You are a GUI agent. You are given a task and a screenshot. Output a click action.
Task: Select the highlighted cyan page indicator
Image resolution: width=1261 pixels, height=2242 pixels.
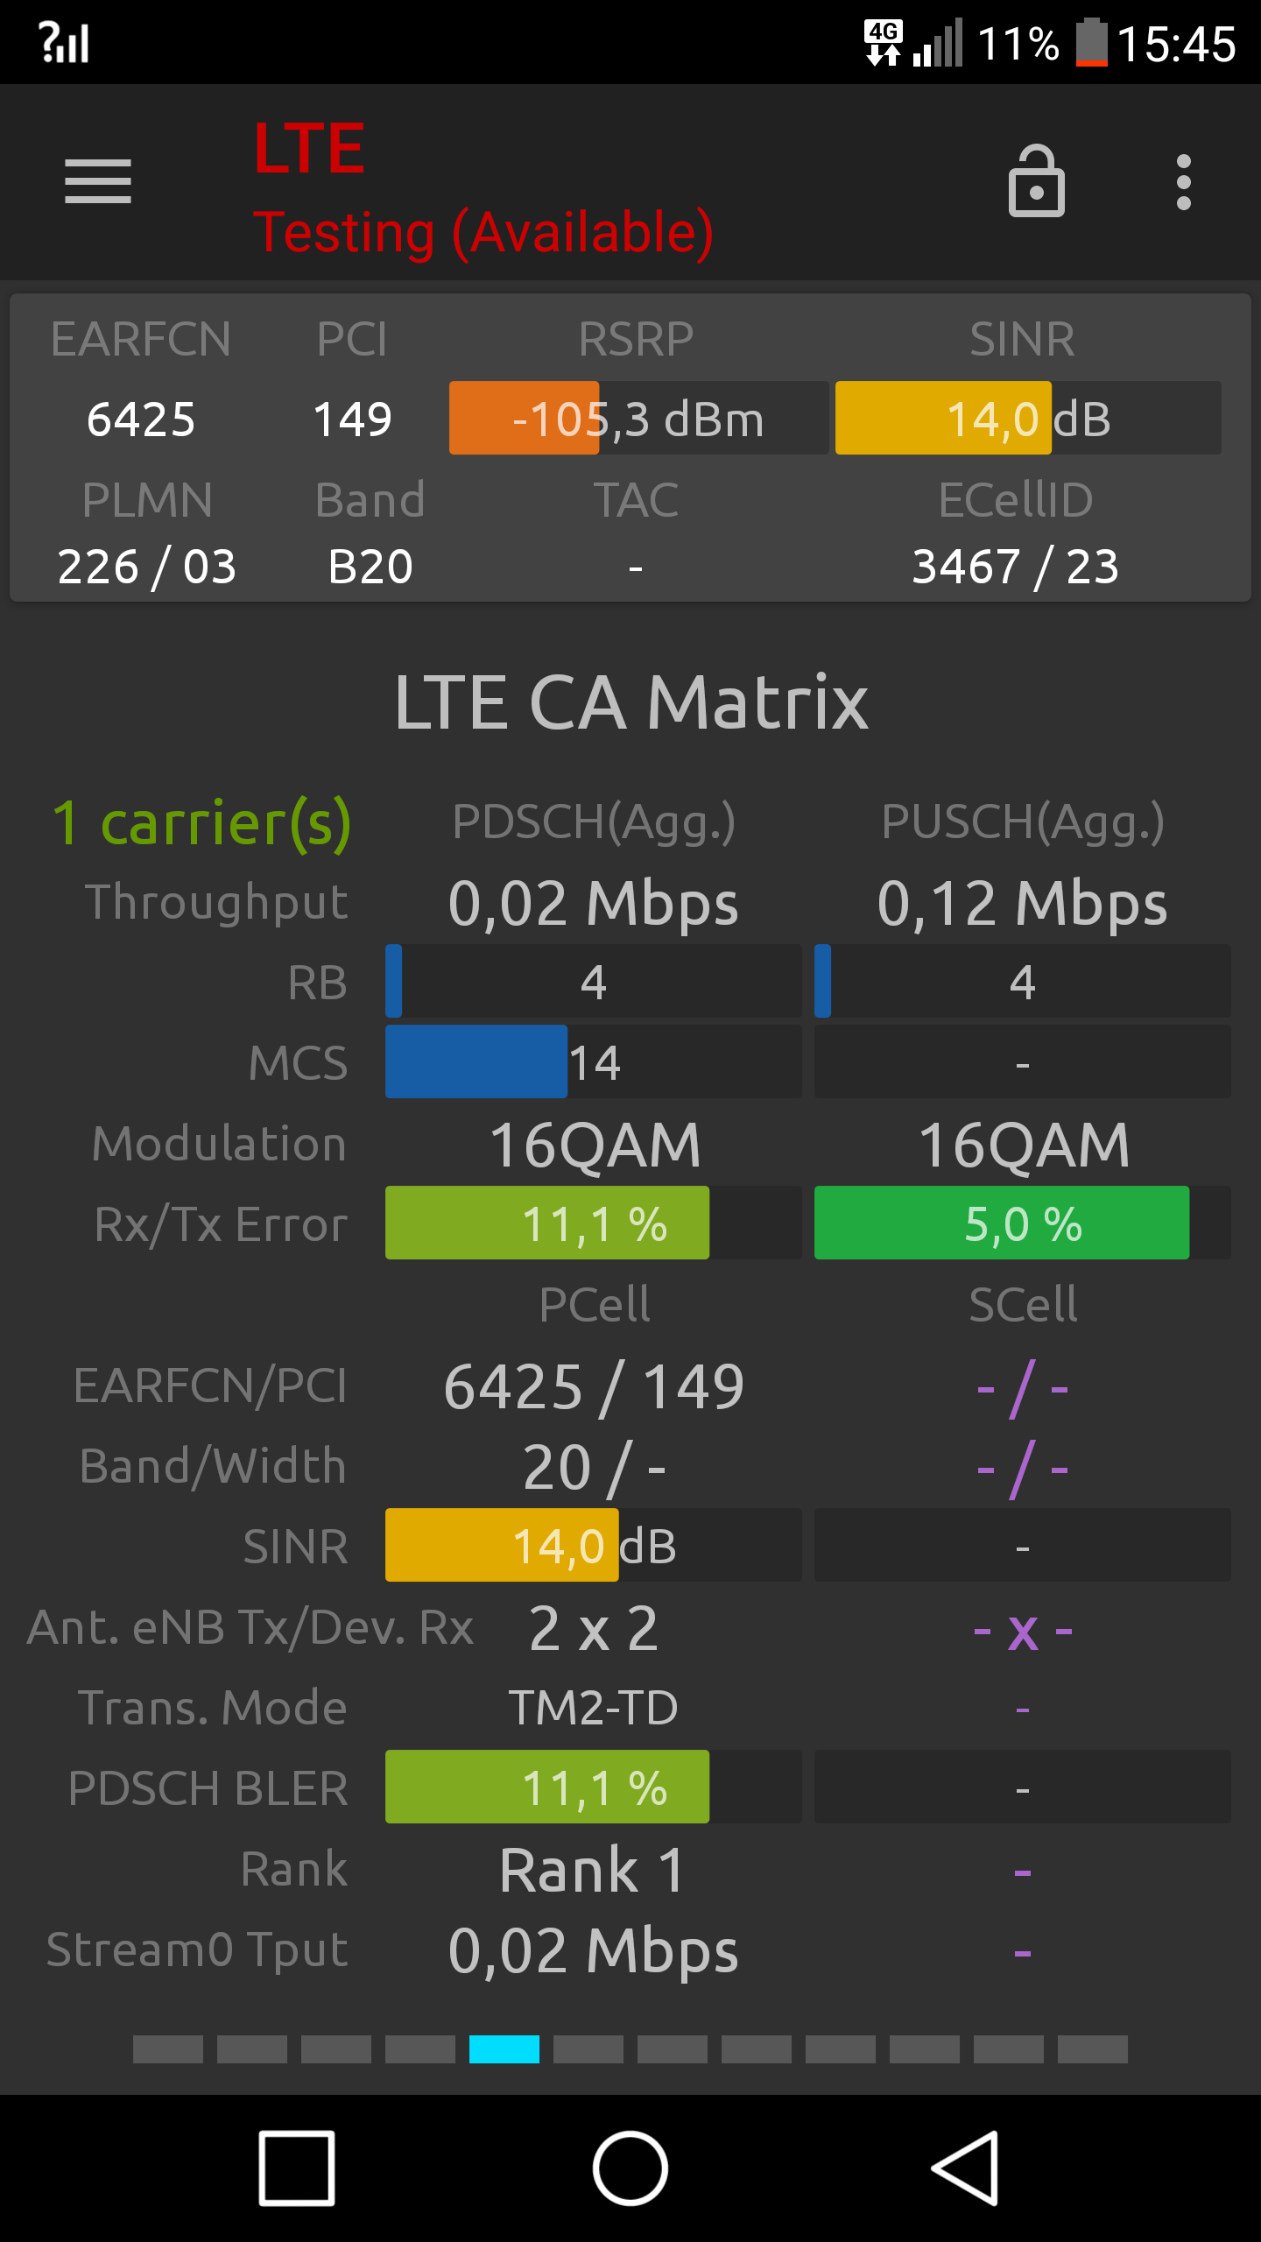point(504,2049)
